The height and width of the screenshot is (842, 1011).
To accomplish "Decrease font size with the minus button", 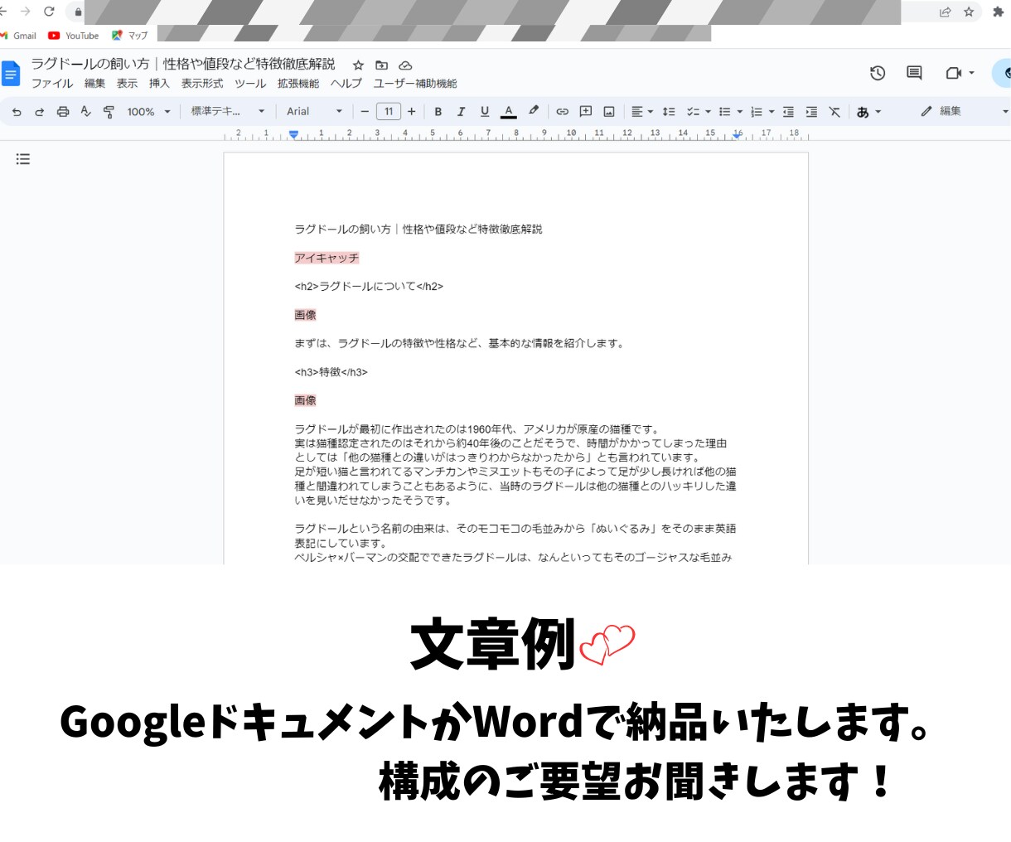I will [365, 112].
